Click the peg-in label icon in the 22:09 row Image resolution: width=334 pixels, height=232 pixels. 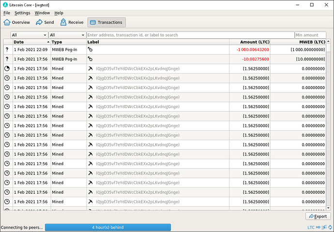(90, 49)
